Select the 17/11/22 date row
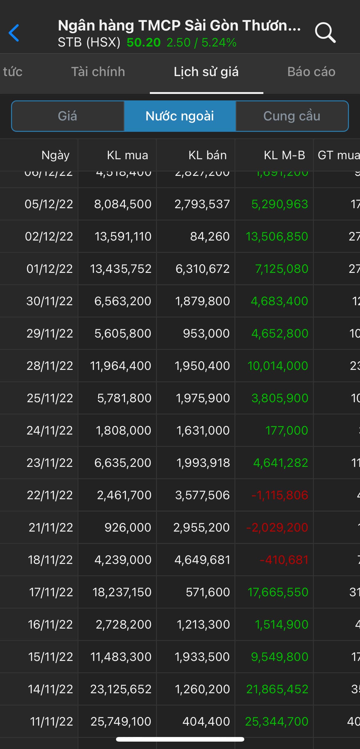 (51, 592)
